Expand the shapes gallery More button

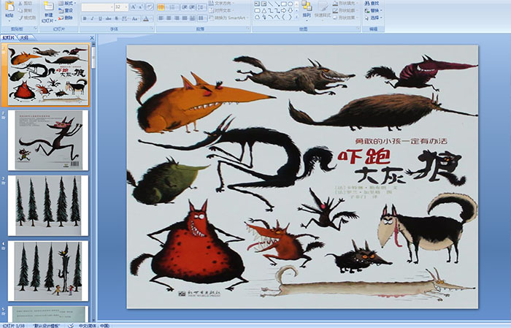point(296,17)
